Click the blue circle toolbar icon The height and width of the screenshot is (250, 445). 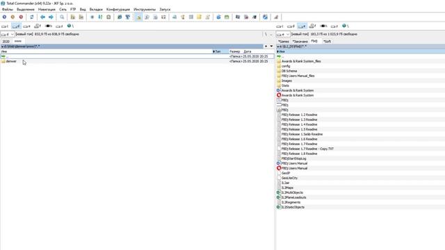point(4,17)
